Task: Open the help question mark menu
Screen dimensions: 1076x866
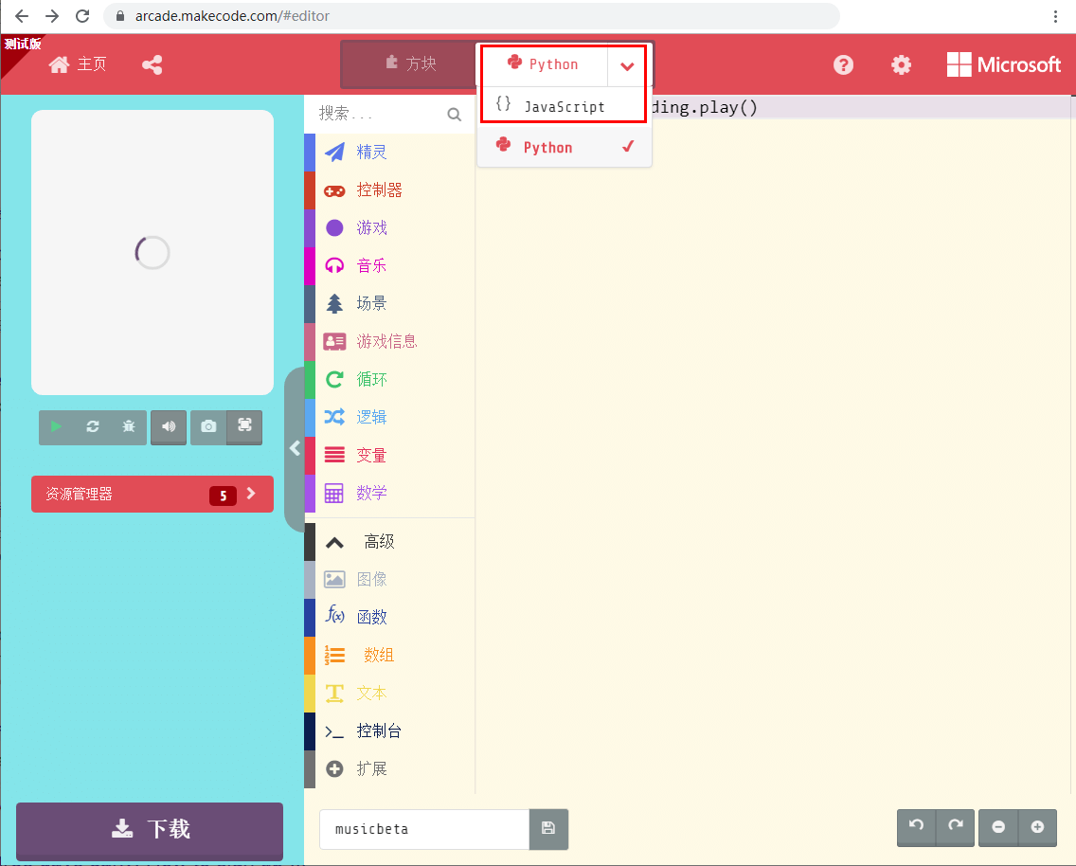Action: point(843,64)
